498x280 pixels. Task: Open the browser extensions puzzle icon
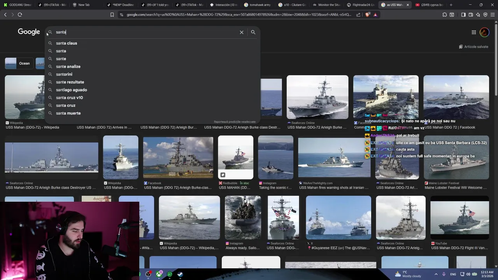click(445, 15)
